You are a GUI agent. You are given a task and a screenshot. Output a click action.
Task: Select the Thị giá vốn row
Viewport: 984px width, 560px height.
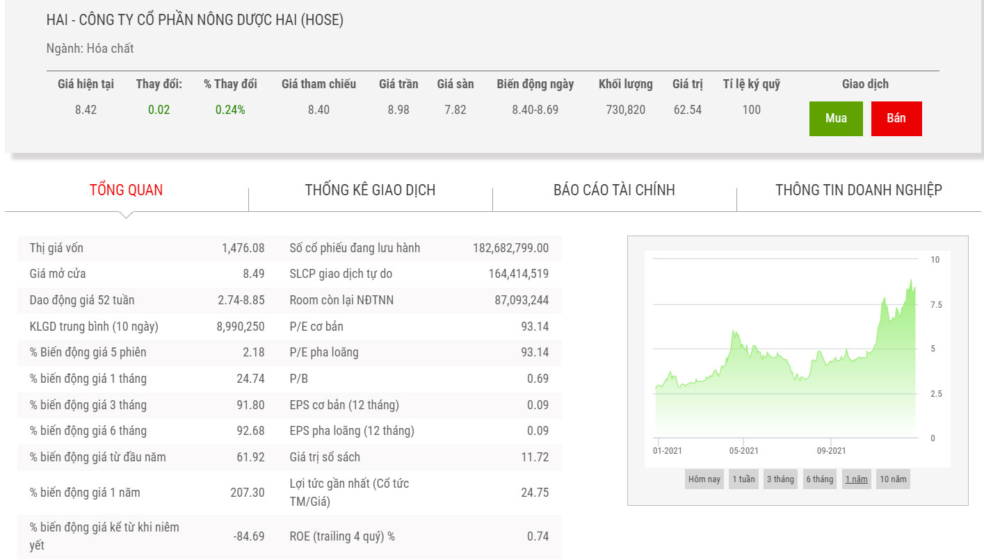[x=147, y=248]
